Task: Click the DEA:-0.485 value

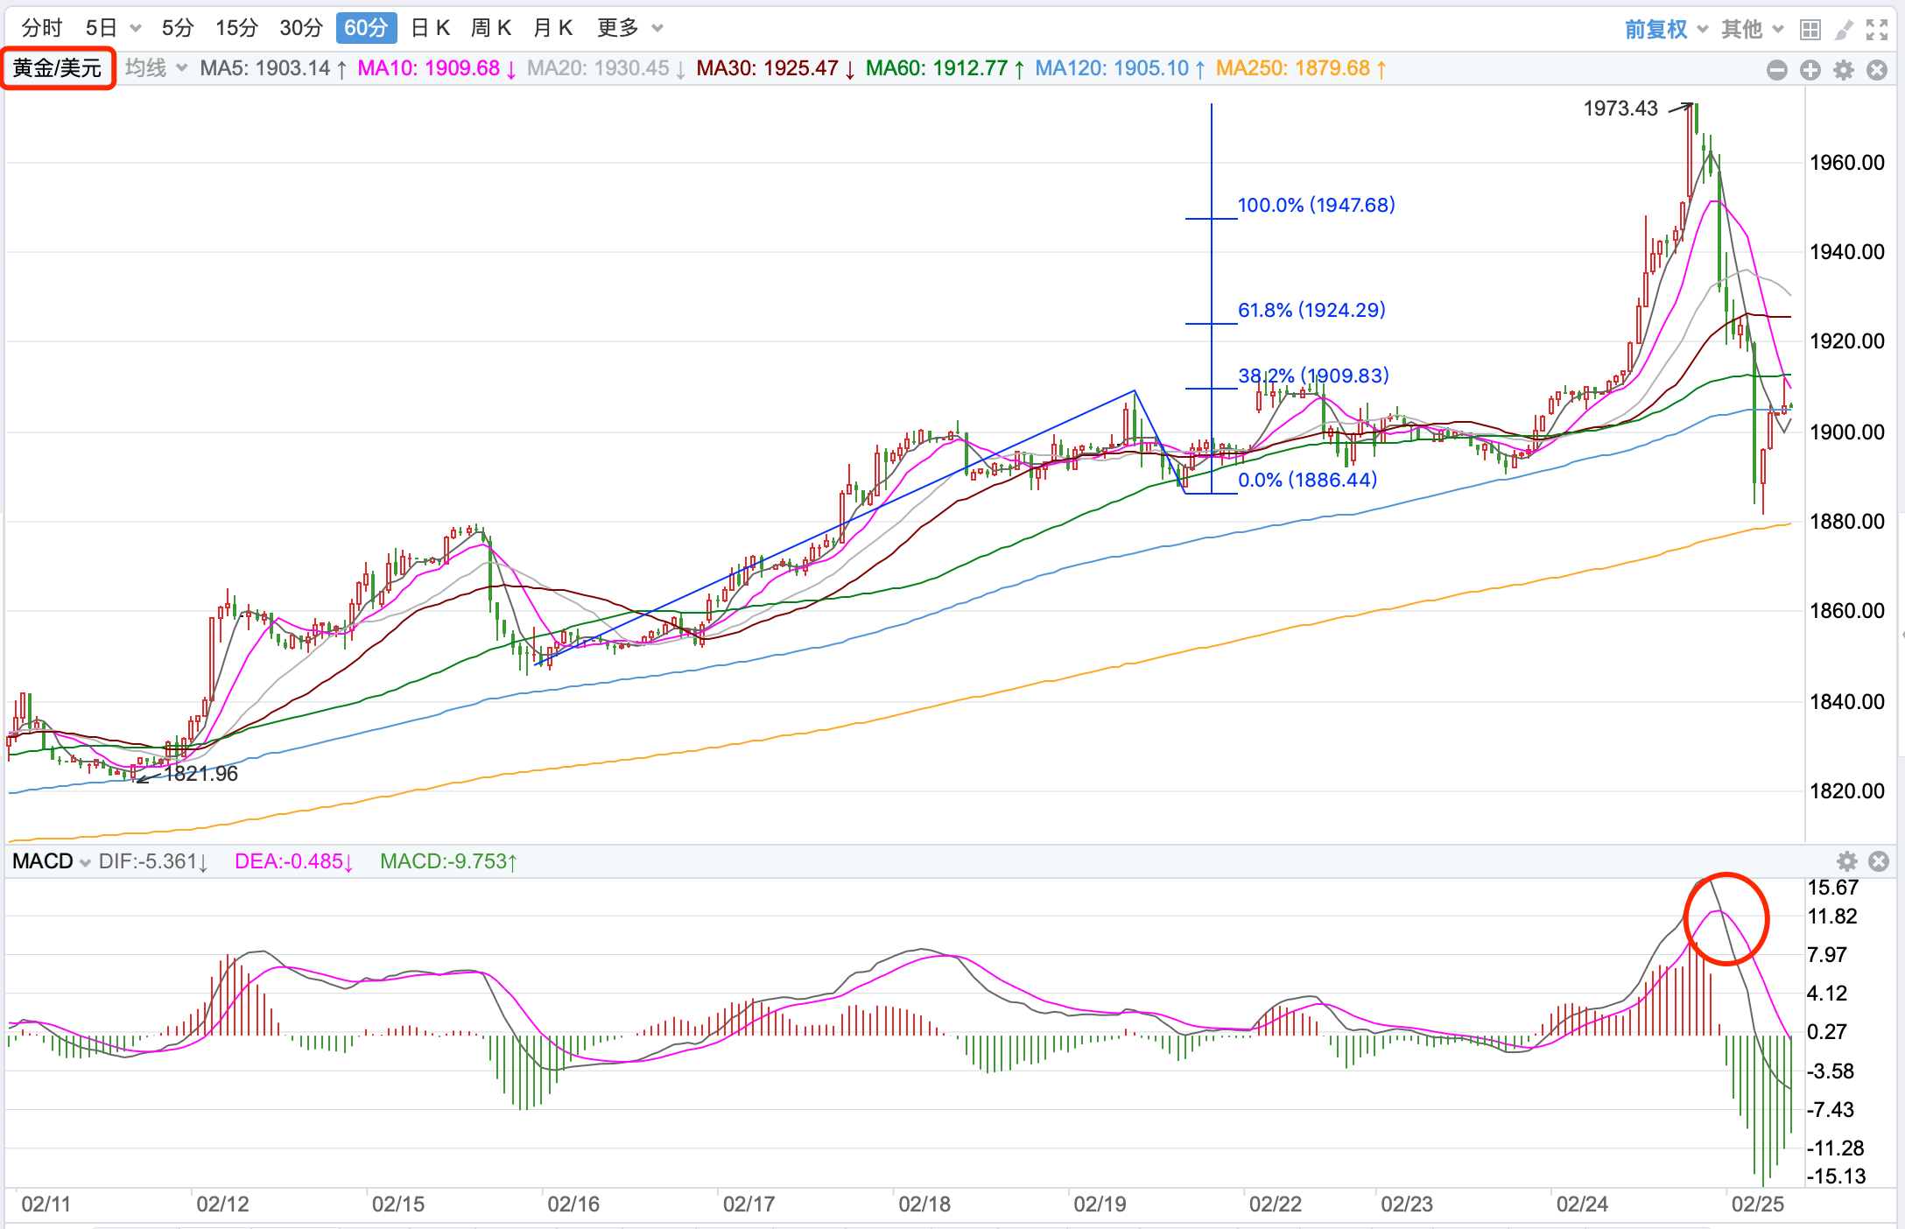Action: coord(294,861)
